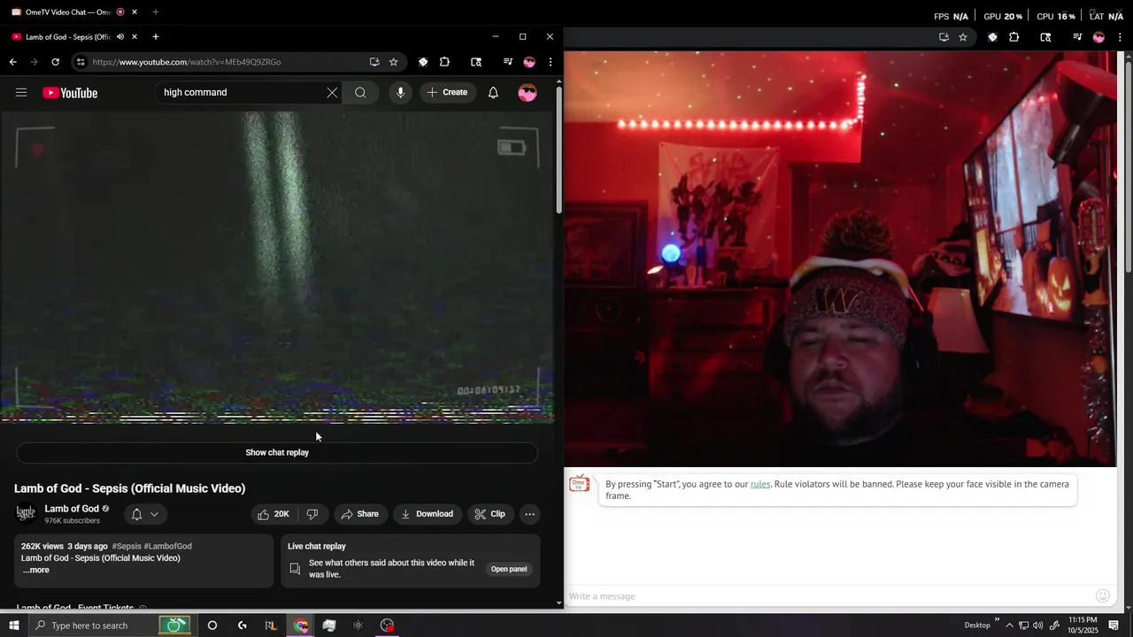This screenshot has width=1133, height=637.
Task: Open the Lamb of God channel name
Action: (72, 509)
